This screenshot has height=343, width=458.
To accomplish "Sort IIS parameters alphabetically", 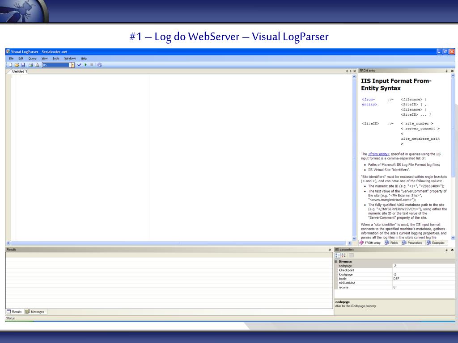I will 343,255.
